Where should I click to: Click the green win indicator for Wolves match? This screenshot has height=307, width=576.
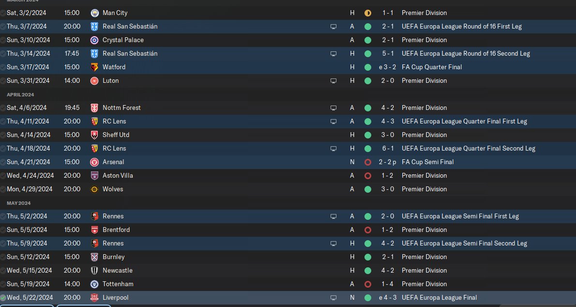(x=368, y=189)
